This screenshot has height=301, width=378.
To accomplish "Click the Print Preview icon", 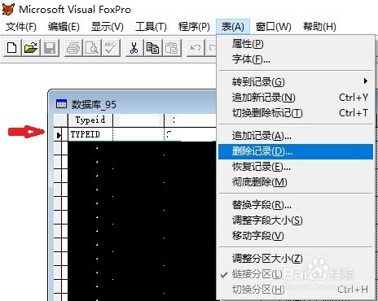I will coord(92,48).
